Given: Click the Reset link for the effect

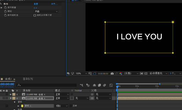Looking at the screenshot, I should [x=36, y=4].
